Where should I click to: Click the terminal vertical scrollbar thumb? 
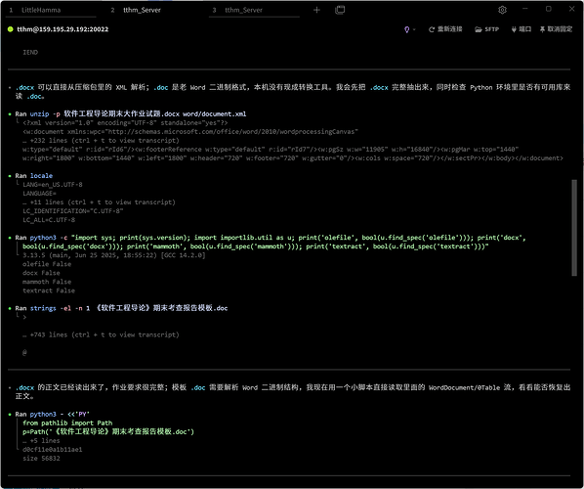pos(574,228)
